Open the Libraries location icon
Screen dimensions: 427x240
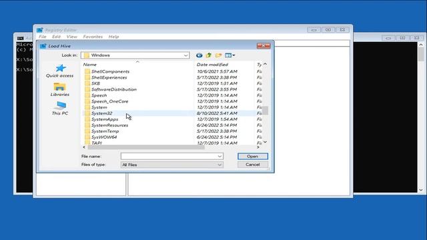(59, 87)
